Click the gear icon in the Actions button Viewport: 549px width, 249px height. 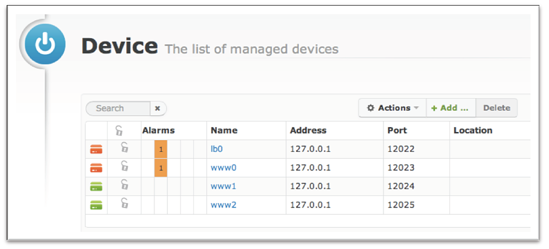tap(371, 108)
